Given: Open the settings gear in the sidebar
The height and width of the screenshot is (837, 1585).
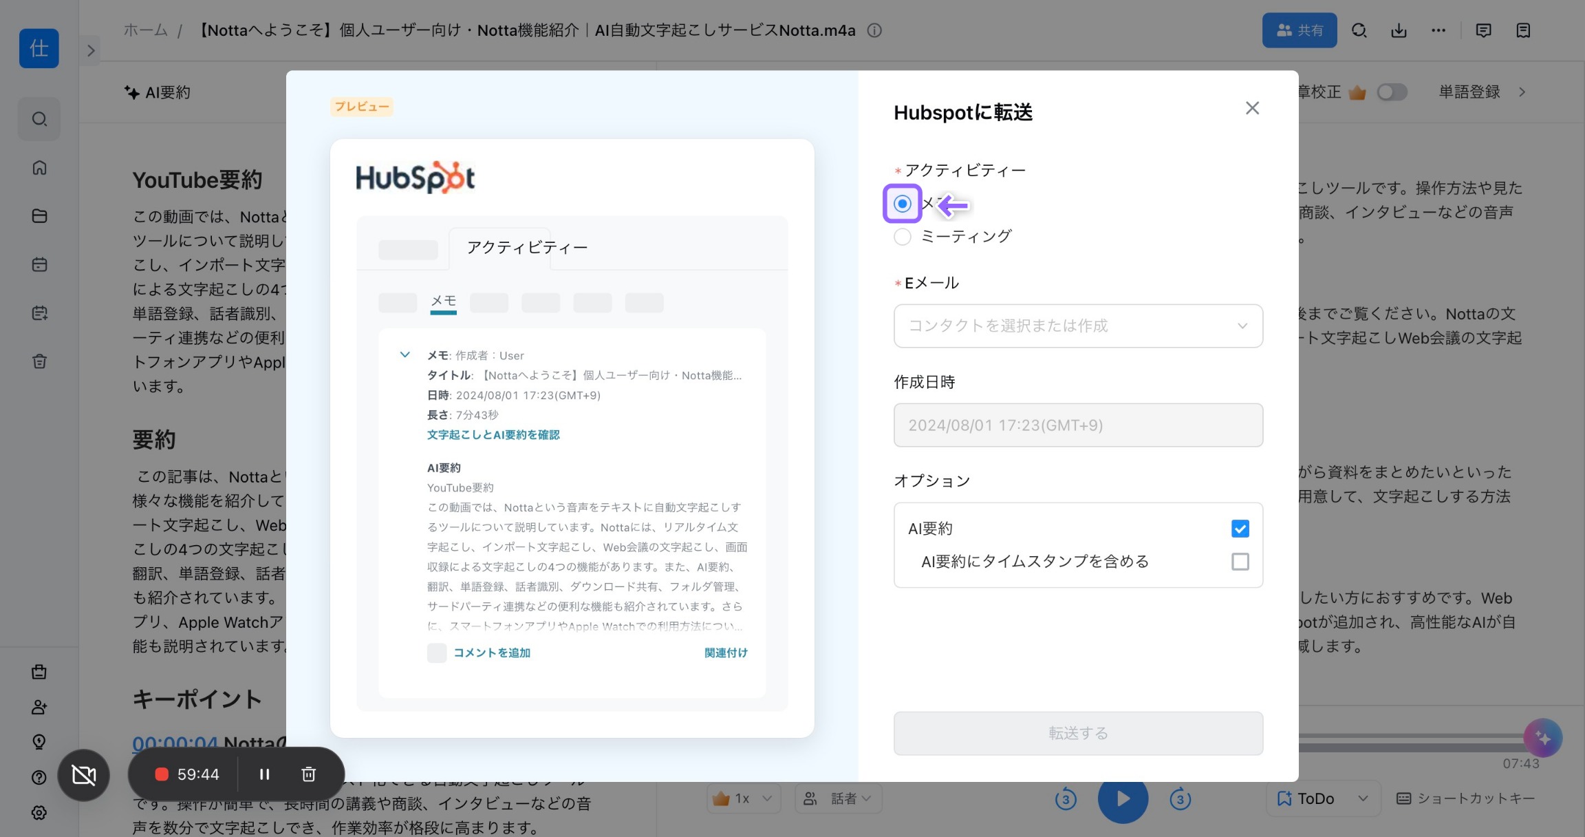Looking at the screenshot, I should click(39, 813).
